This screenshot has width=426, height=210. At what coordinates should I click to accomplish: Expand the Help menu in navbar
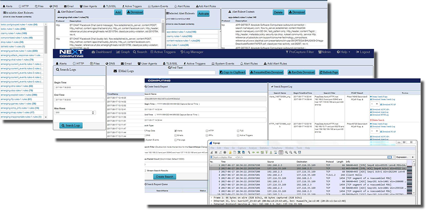click(343, 52)
